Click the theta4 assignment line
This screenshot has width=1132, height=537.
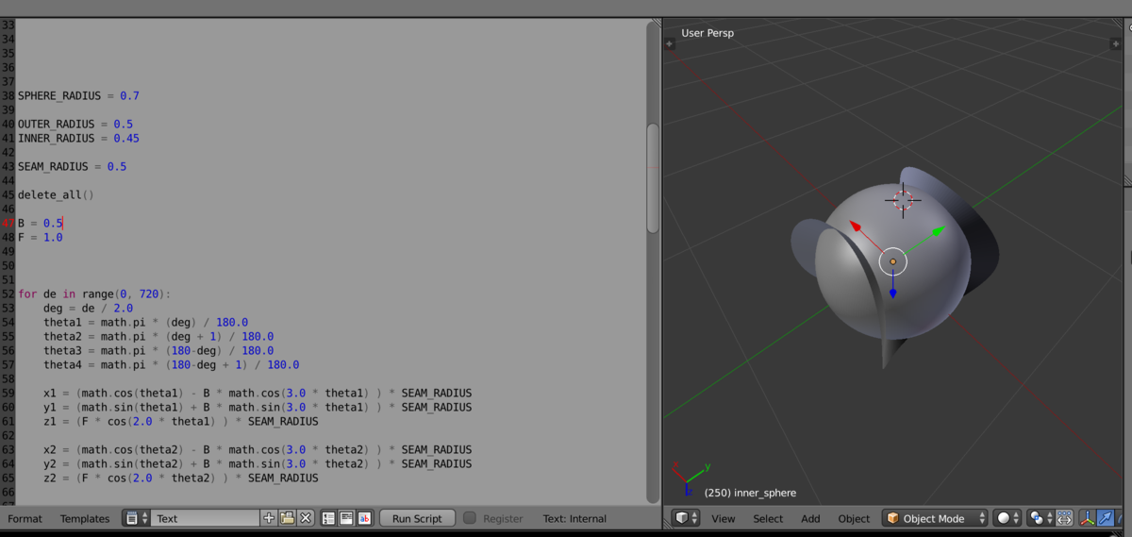tap(171, 364)
